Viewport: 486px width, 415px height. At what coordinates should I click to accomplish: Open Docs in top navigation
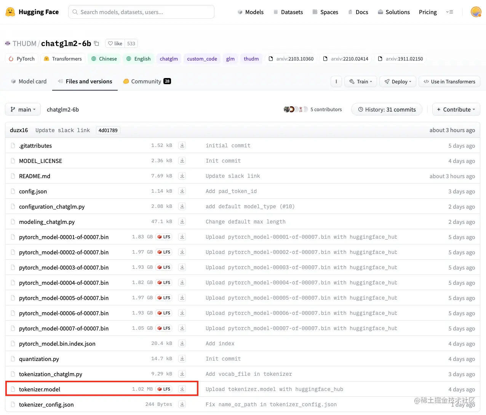[x=358, y=12]
